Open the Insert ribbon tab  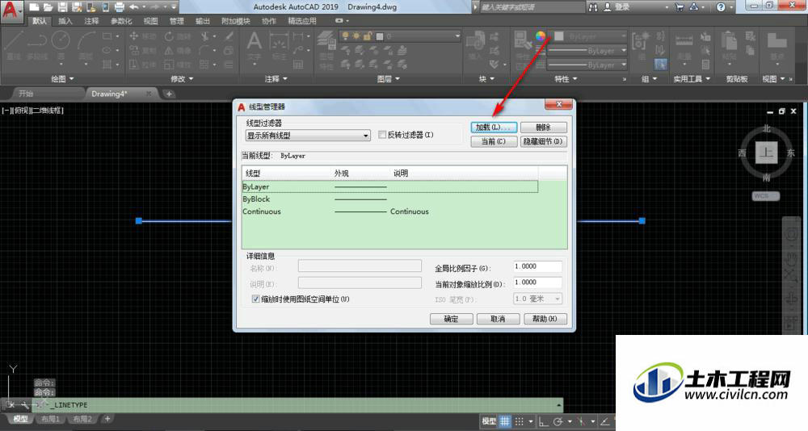point(65,21)
